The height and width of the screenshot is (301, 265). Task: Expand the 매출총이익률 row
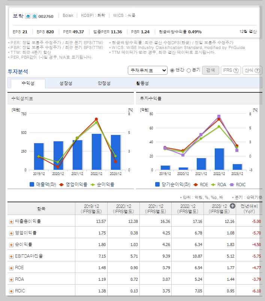11,222
